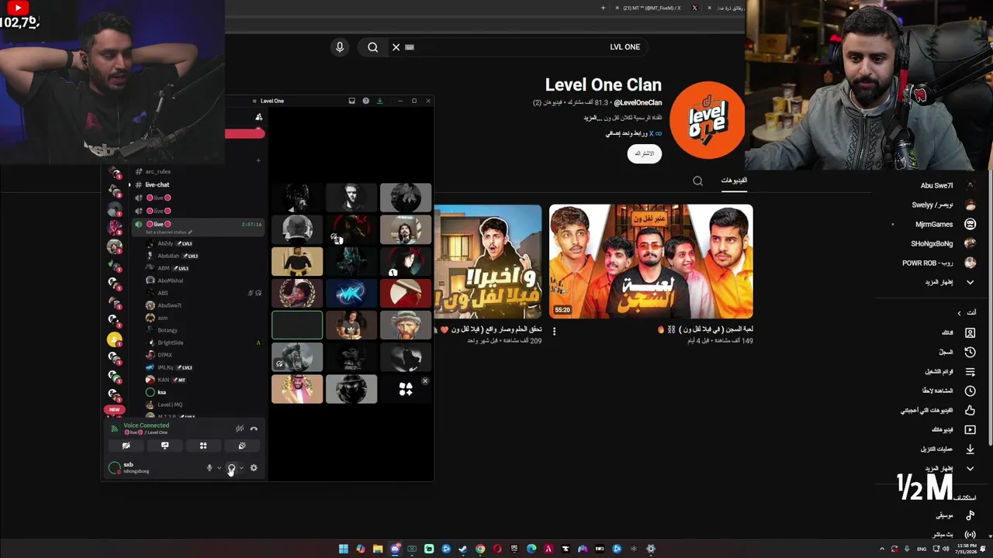This screenshot has height=558, width=993.
Task: Expand more subscriptions chevron below POWR ROB
Action: pos(970,282)
